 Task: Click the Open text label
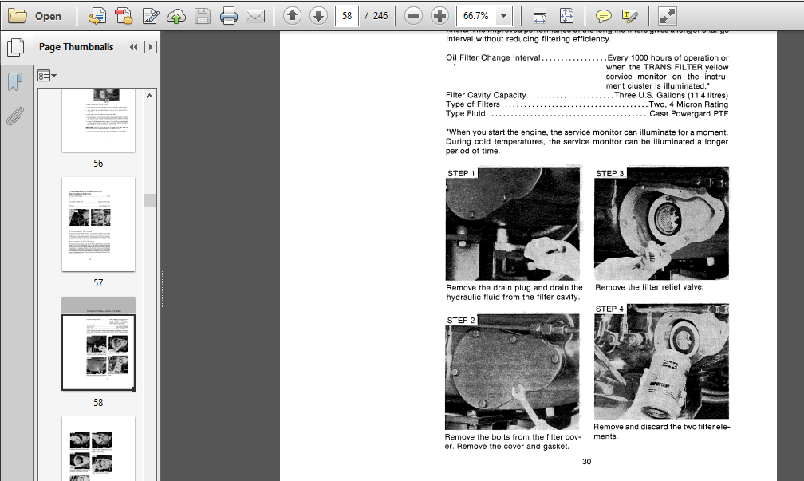tap(48, 17)
